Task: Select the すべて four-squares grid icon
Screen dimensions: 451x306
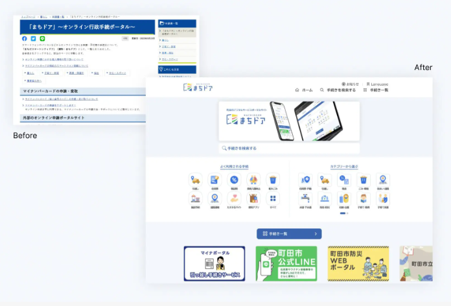Action: coord(273,199)
